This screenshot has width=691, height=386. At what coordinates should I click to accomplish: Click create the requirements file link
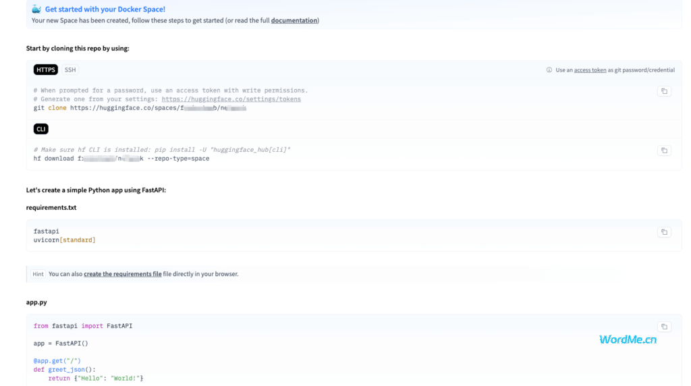[x=123, y=274]
